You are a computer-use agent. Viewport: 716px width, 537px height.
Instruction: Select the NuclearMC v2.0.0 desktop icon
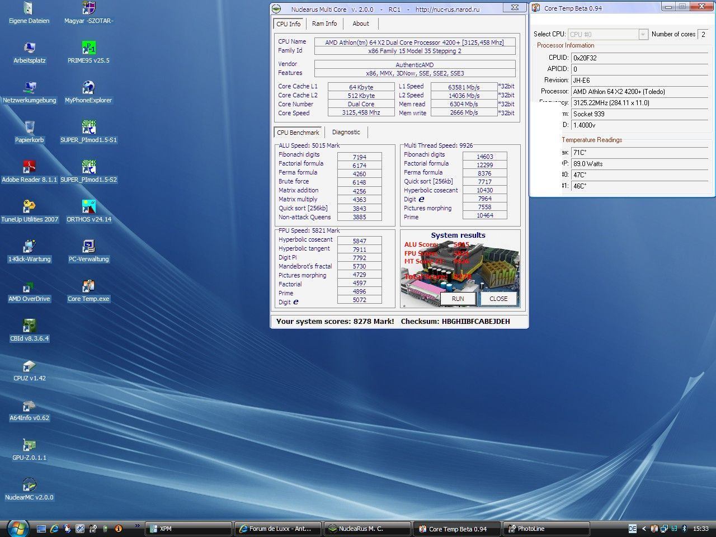(29, 490)
